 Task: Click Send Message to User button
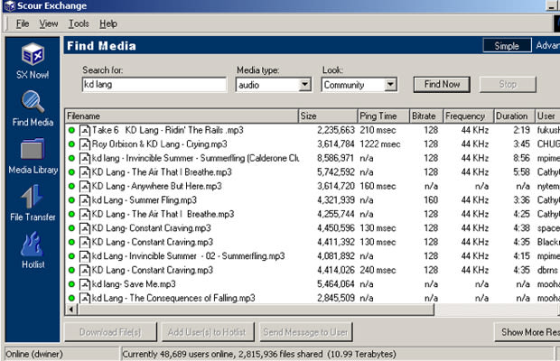point(305,332)
